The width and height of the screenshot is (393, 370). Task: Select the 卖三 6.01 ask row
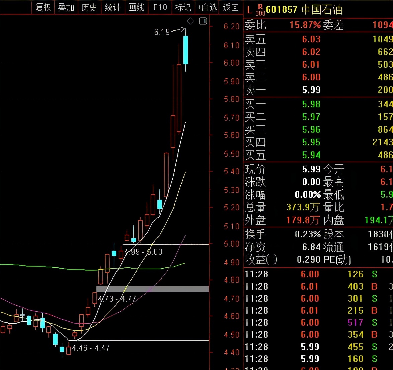319,65
